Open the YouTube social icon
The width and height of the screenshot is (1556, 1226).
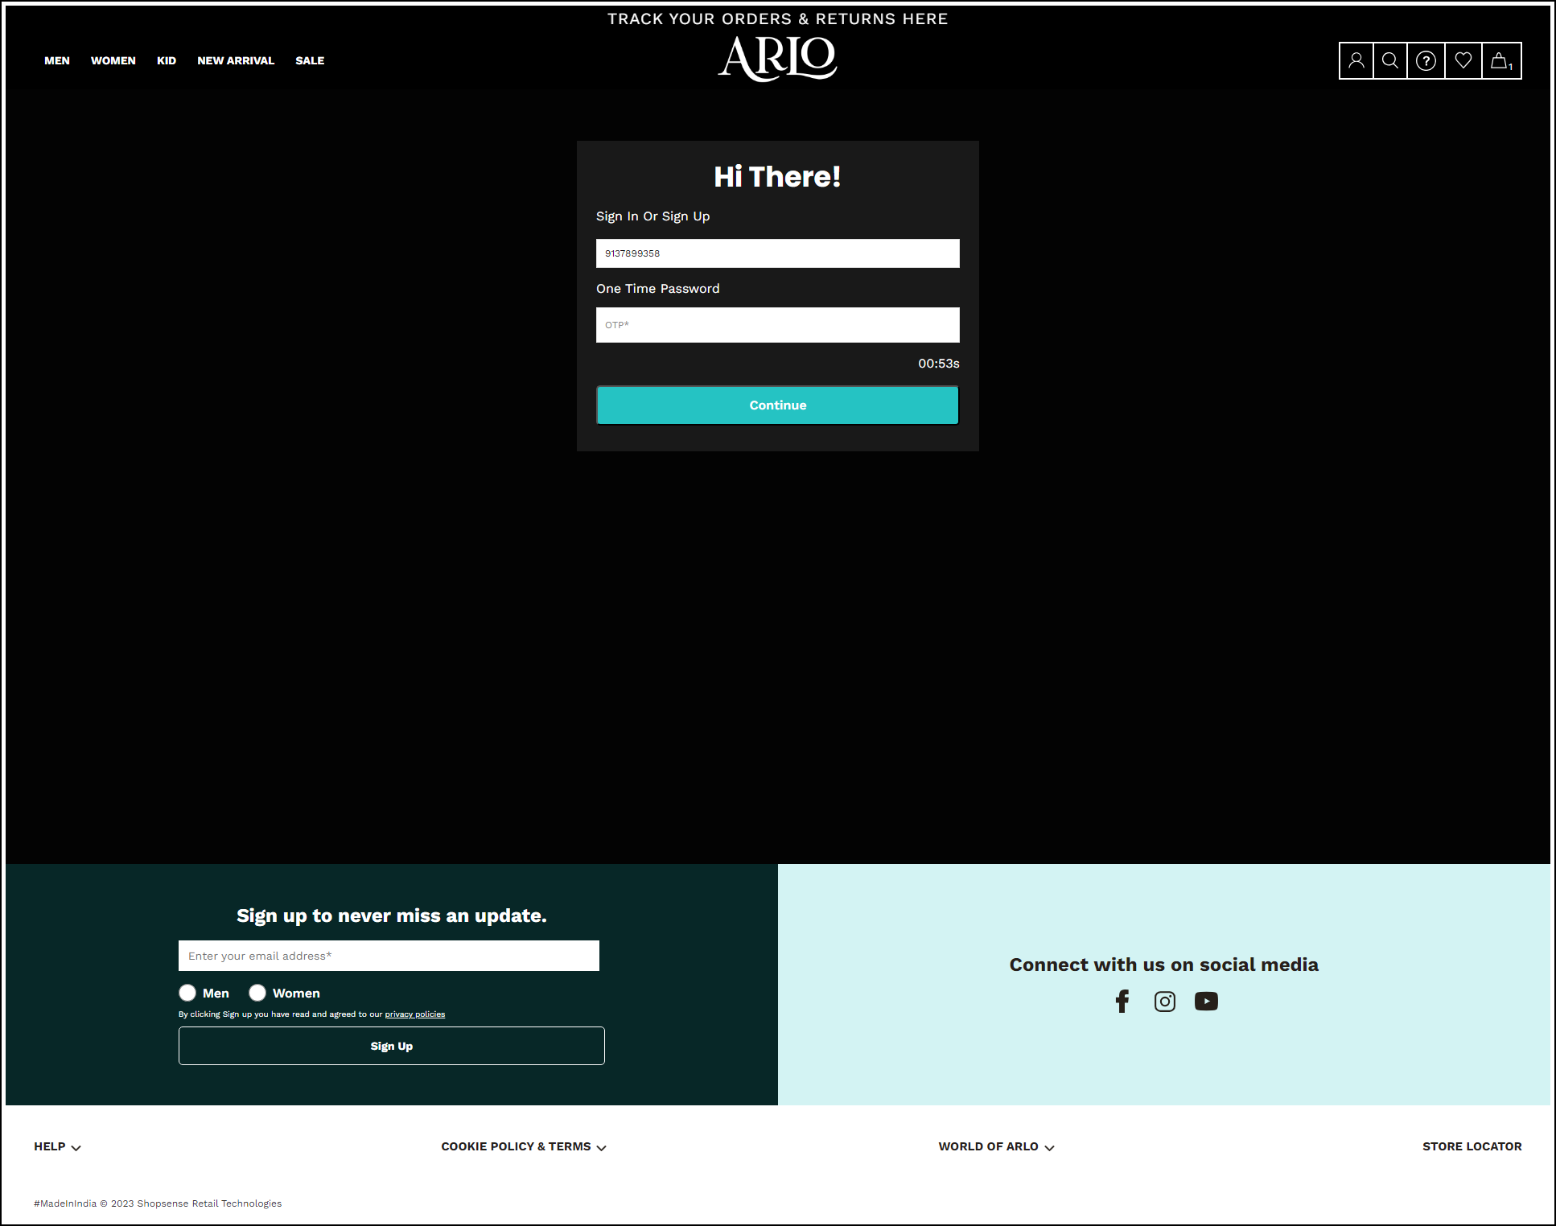[1206, 1001]
